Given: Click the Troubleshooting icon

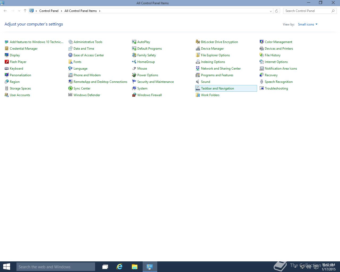Looking at the screenshot, I should click(x=262, y=88).
